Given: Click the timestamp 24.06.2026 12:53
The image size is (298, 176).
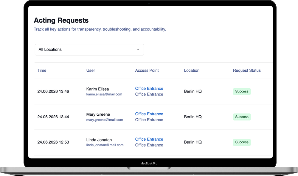Looking at the screenshot, I should 53,142.
